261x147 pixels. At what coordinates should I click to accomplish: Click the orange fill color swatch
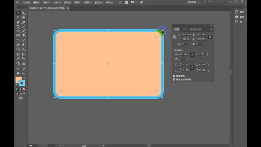(19, 80)
